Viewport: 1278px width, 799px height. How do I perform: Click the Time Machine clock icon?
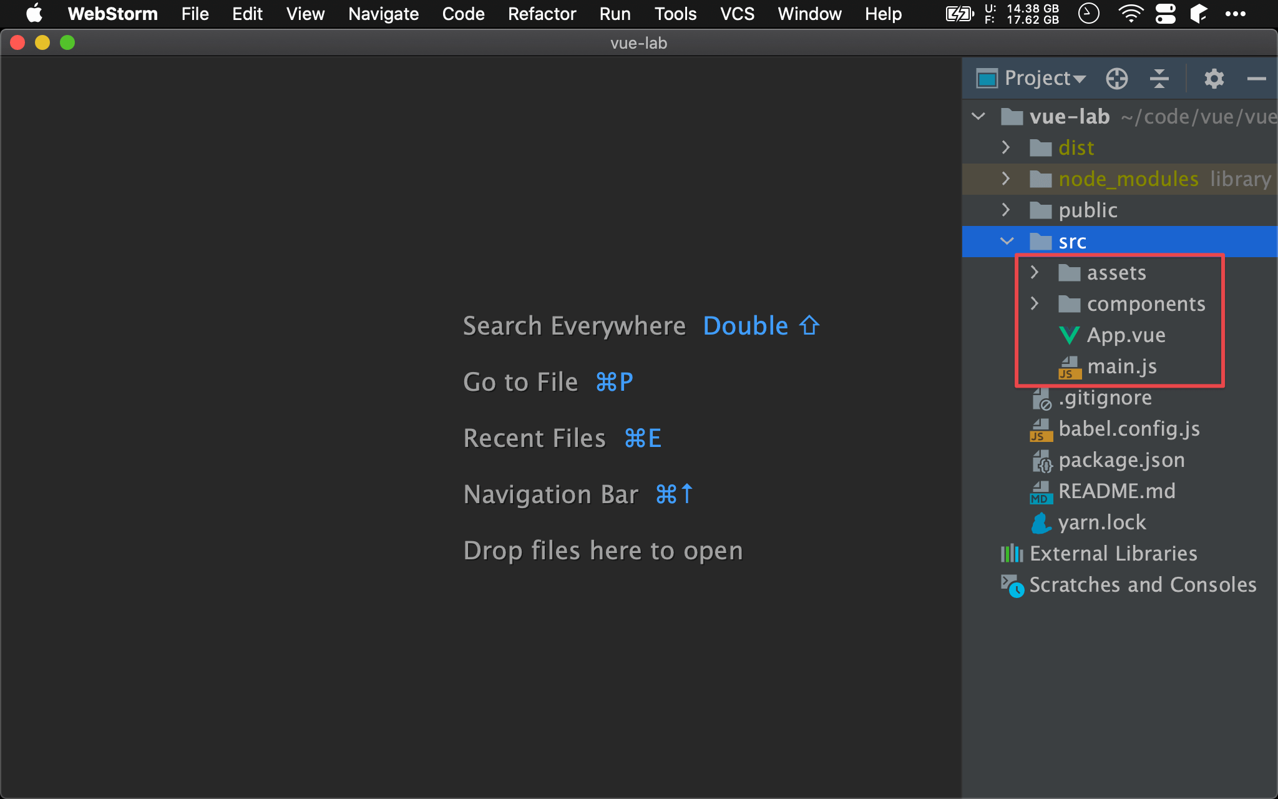(1088, 14)
